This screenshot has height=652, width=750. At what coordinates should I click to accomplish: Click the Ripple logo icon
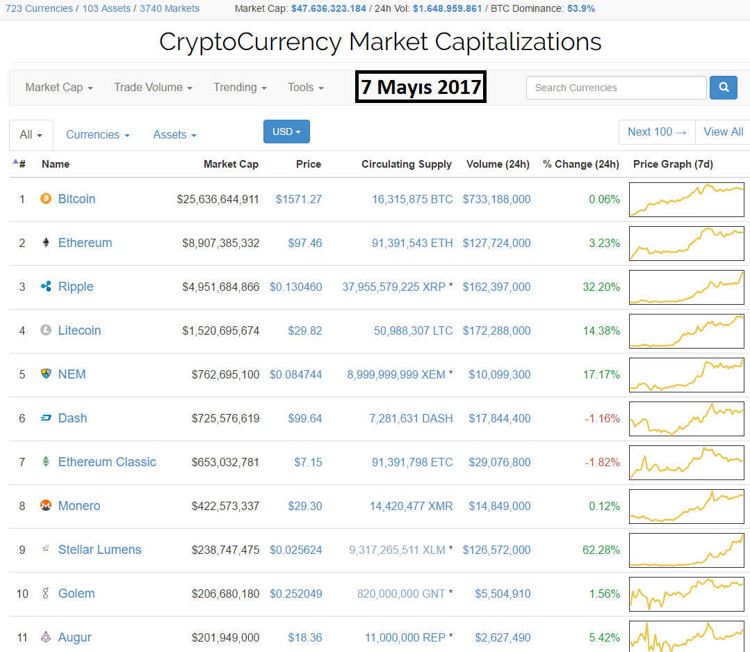point(46,286)
